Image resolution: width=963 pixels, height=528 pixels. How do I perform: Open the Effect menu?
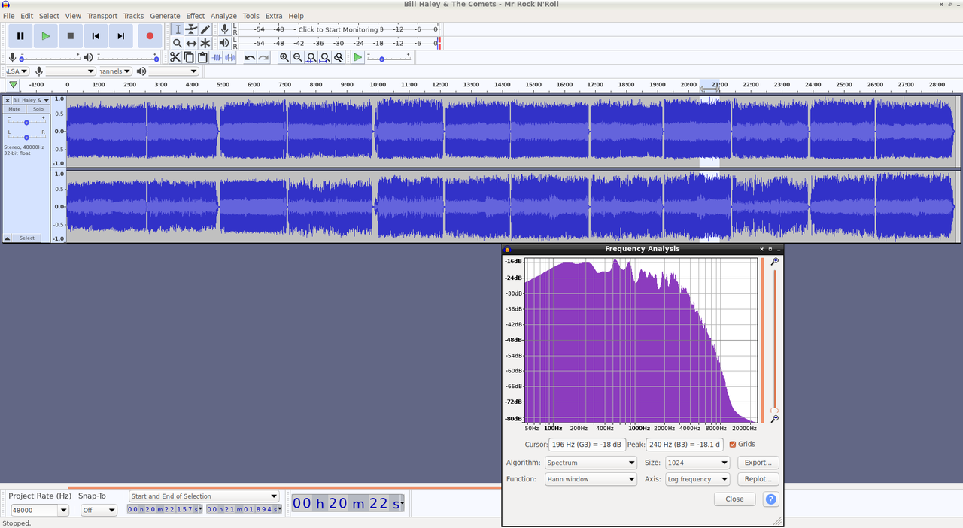(196, 16)
